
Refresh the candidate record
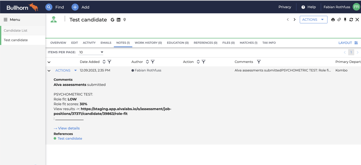pyautogui.click(x=351, y=20)
